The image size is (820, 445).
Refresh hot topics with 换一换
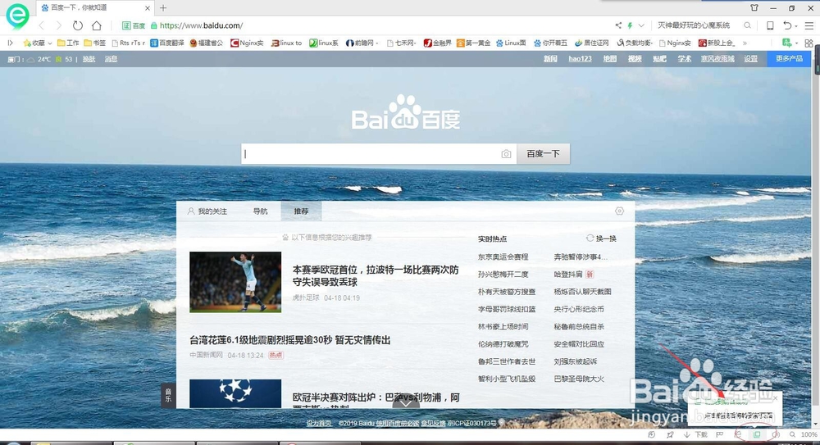click(x=601, y=238)
